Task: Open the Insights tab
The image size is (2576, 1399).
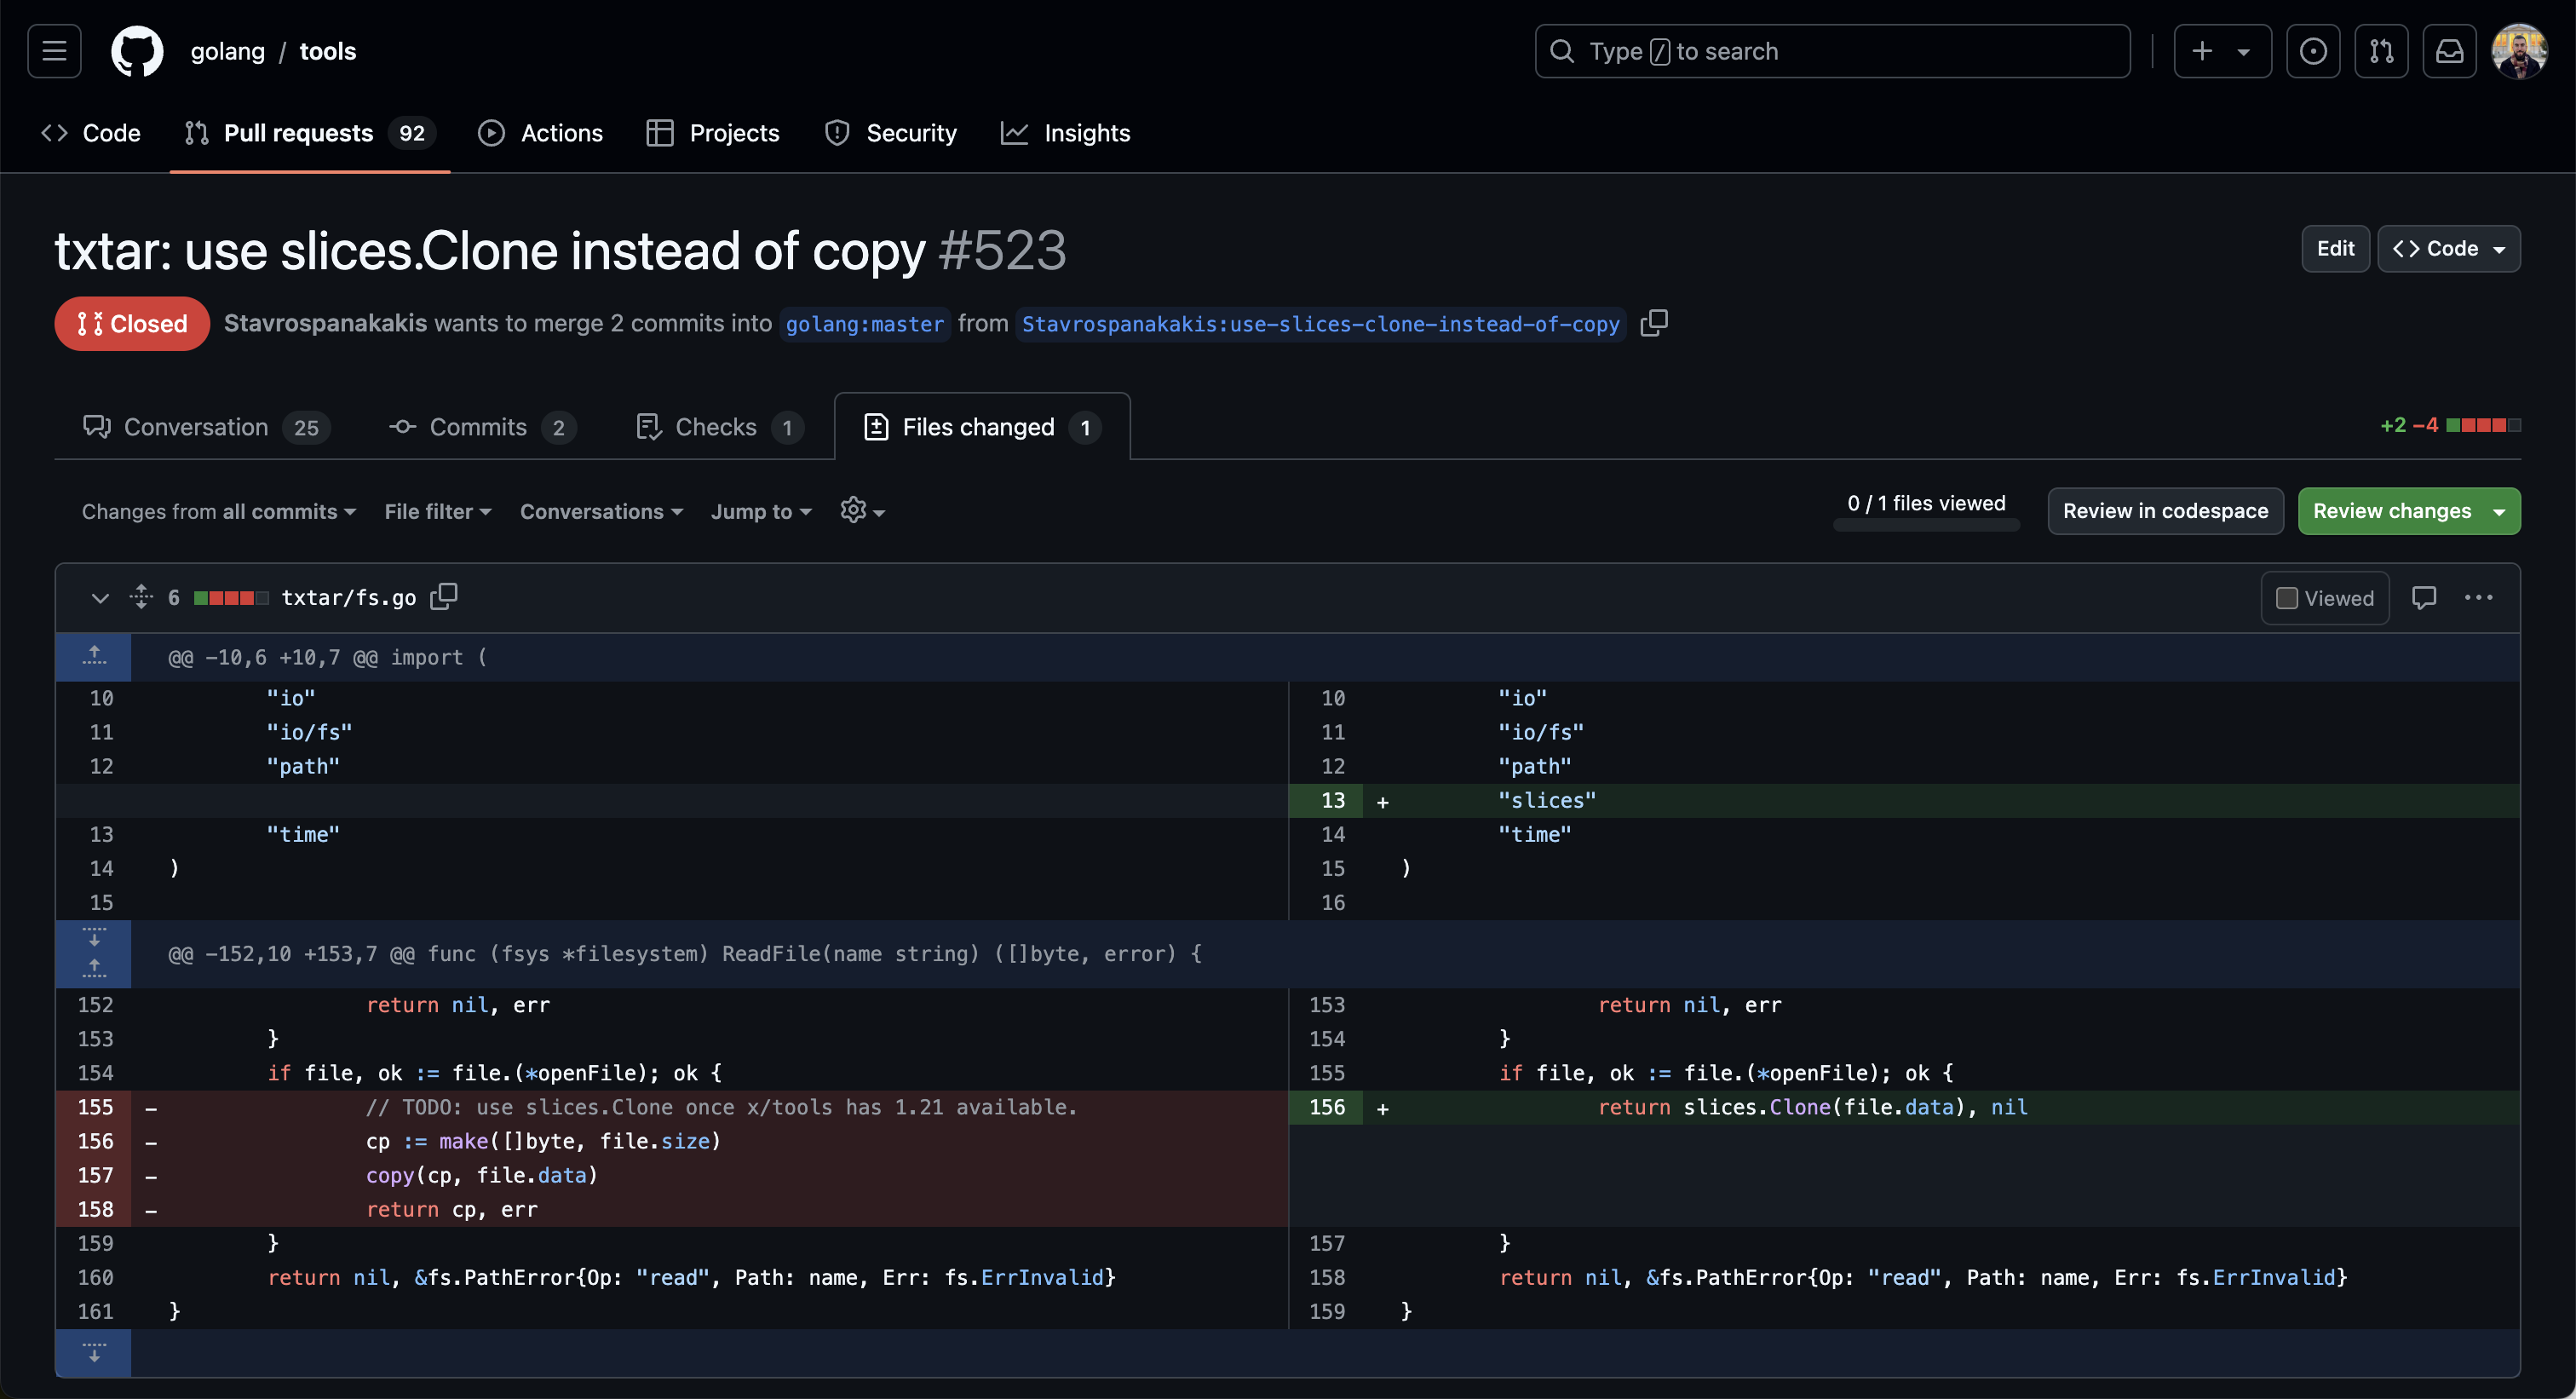Action: [x=1066, y=133]
